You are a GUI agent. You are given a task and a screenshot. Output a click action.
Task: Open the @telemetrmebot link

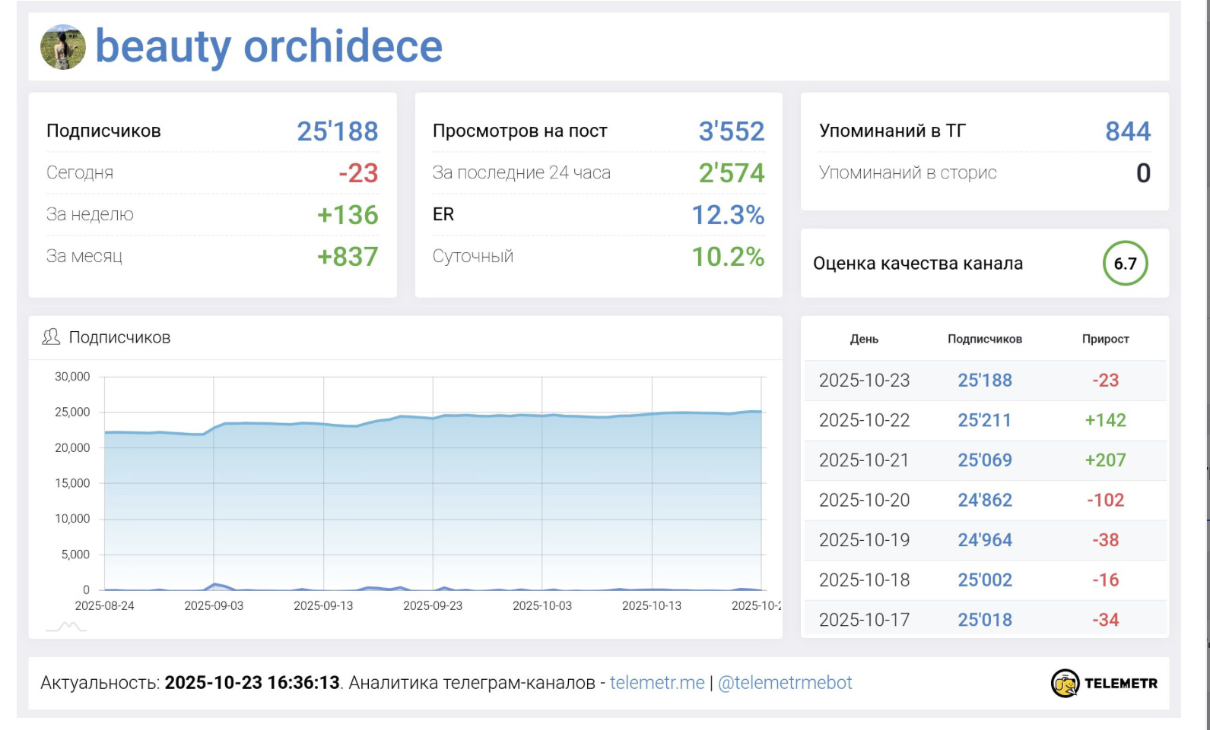[x=785, y=683]
